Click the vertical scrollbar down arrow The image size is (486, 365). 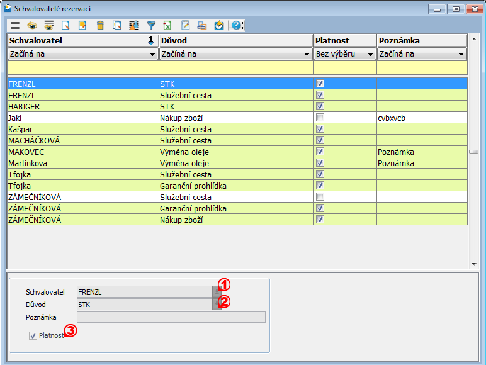click(x=473, y=264)
